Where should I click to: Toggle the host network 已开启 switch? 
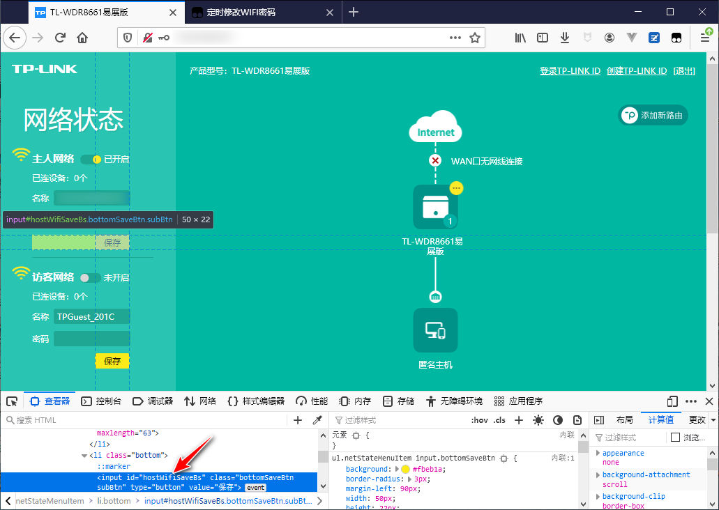(91, 160)
